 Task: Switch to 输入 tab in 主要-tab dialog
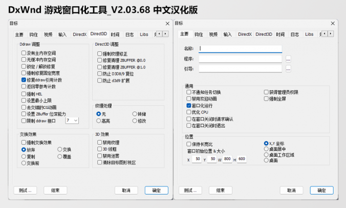(227, 34)
